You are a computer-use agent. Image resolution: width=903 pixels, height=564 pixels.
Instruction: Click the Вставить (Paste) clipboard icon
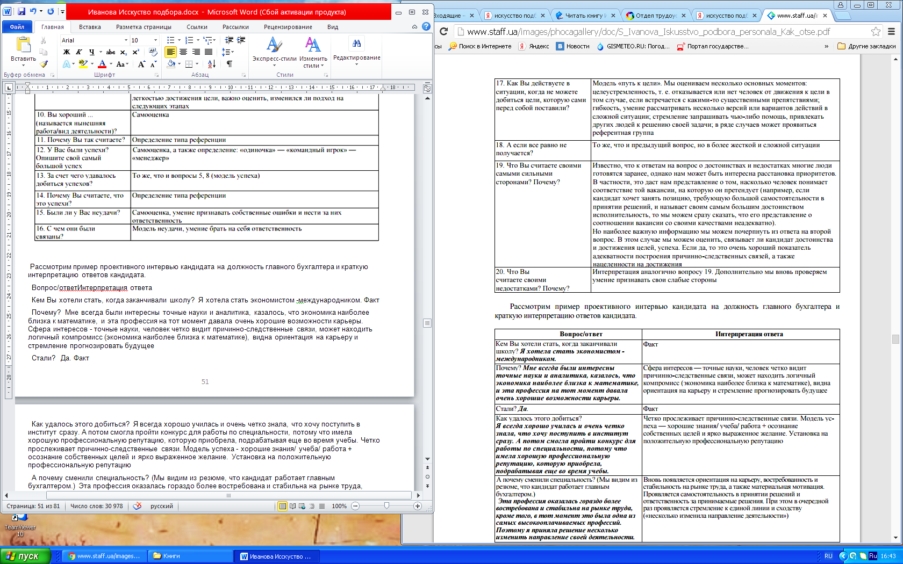[23, 45]
